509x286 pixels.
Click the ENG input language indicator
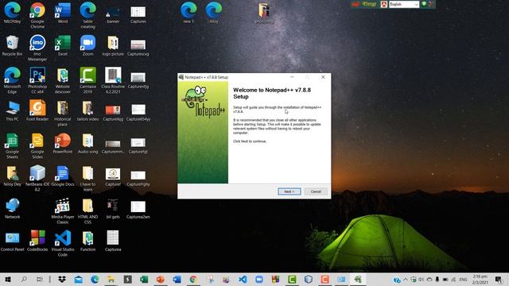[463, 279]
